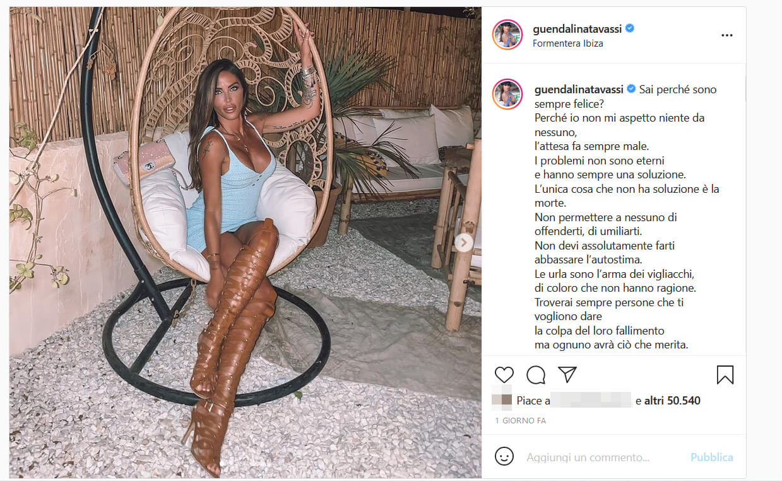Open comments via speech bubble icon

536,375
